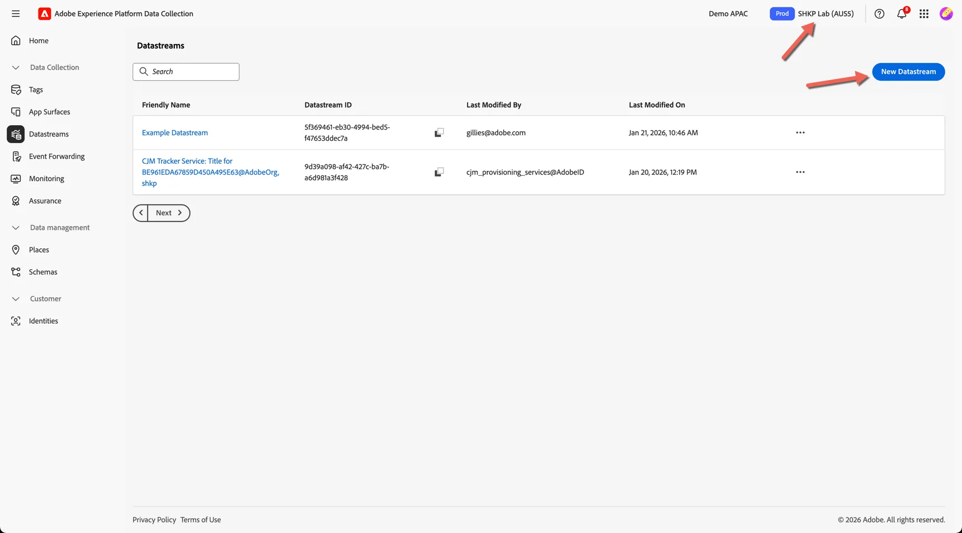Open the Demo APAC organization switcher

tap(728, 14)
